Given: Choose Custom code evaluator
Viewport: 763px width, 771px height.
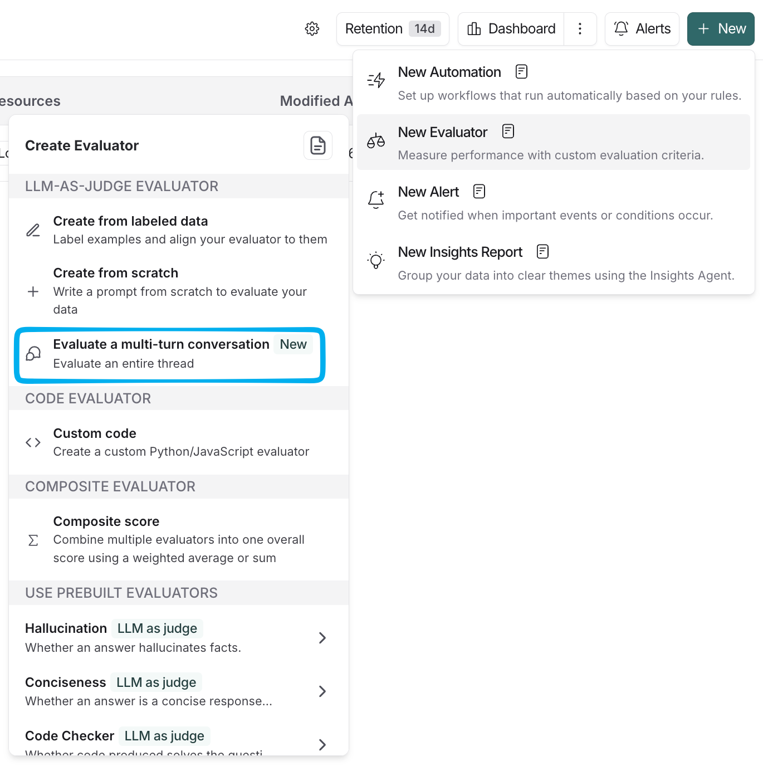Looking at the screenshot, I should coord(179,442).
